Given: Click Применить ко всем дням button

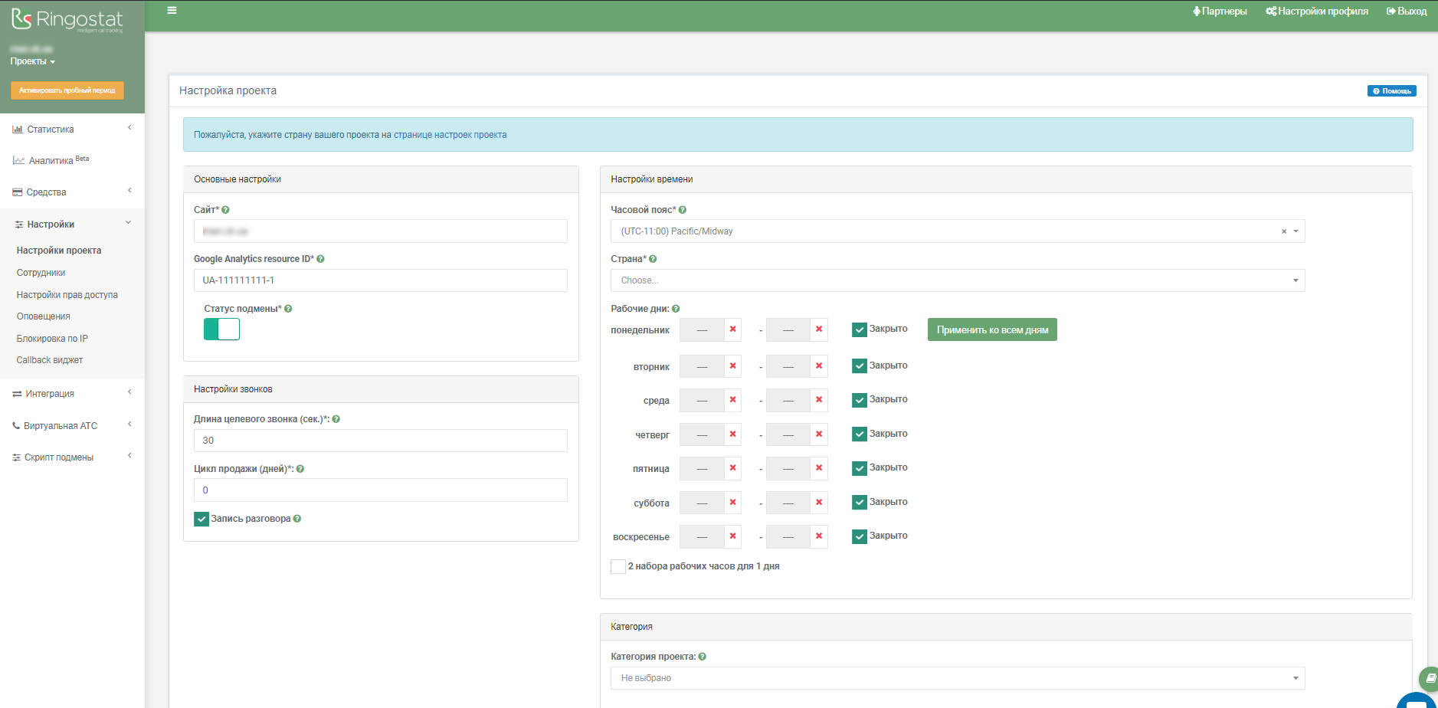Looking at the screenshot, I should pos(992,330).
